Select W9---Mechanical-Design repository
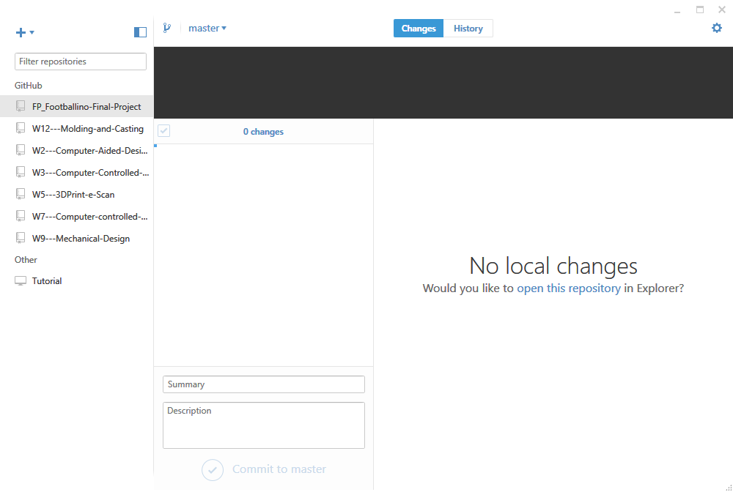733x492 pixels. click(x=77, y=238)
